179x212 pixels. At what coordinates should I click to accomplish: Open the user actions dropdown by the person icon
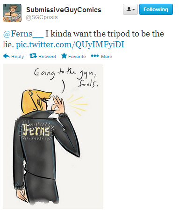click(x=130, y=9)
